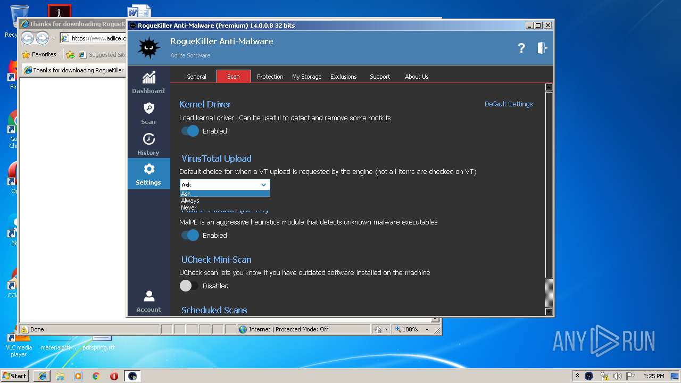This screenshot has height=383, width=681.
Task: Click the taskbar clock 2:25 PM
Action: click(653, 376)
